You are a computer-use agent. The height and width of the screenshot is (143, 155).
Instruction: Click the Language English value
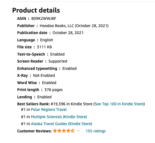(47, 40)
